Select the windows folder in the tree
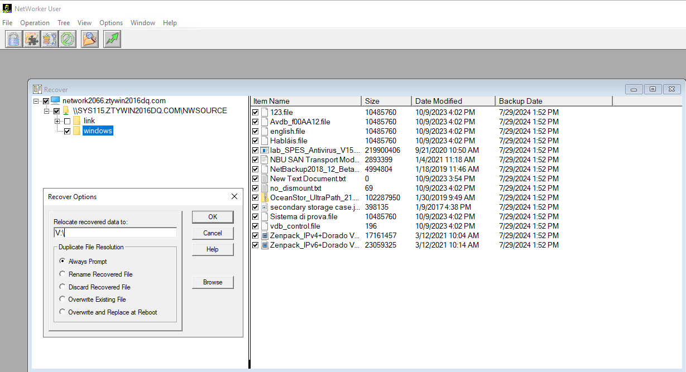This screenshot has width=686, height=372. click(98, 131)
